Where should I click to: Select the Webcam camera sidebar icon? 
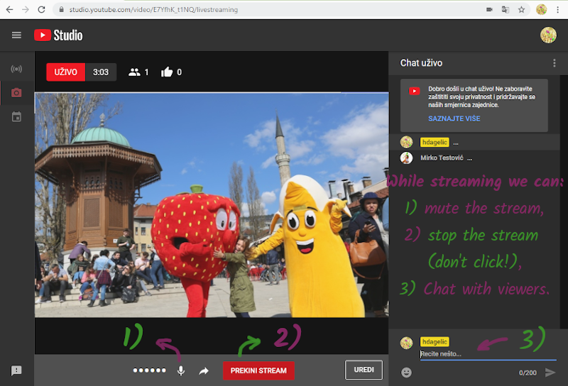pyautogui.click(x=16, y=93)
